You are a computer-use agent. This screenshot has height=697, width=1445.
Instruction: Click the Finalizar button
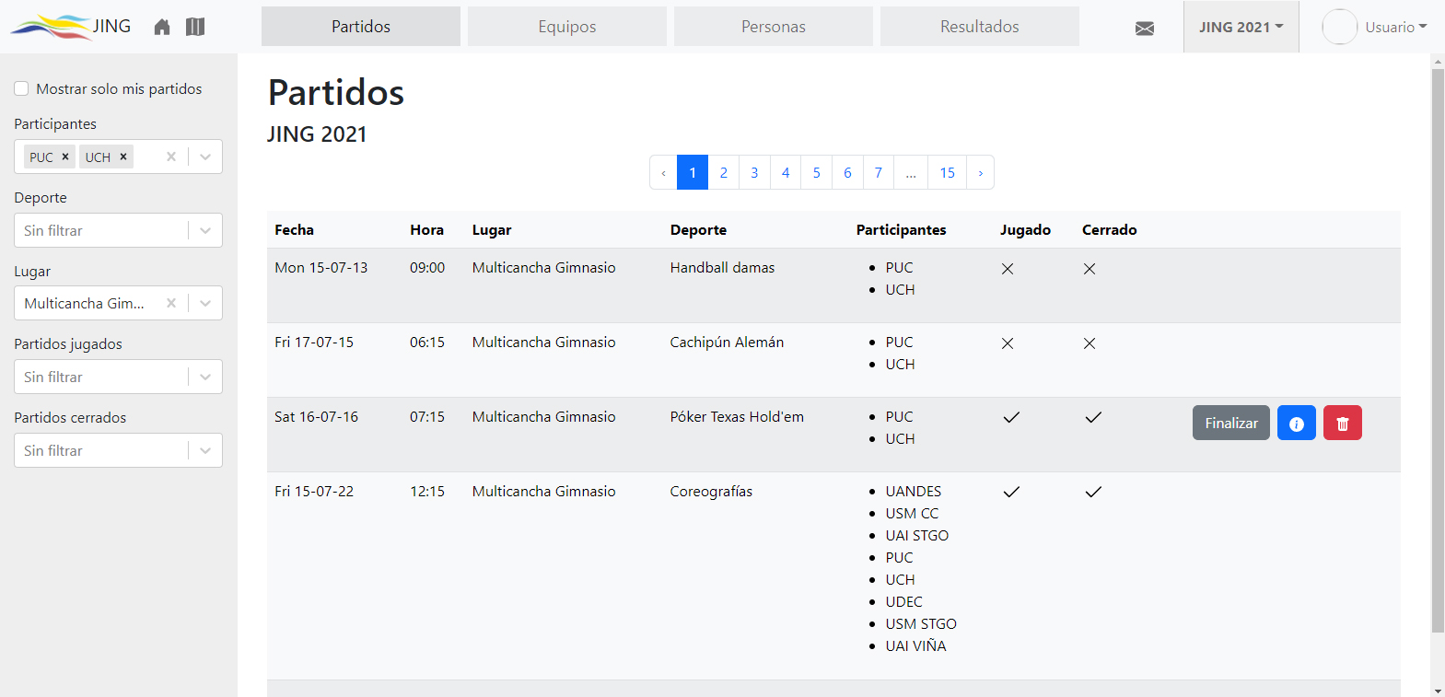pos(1231,423)
